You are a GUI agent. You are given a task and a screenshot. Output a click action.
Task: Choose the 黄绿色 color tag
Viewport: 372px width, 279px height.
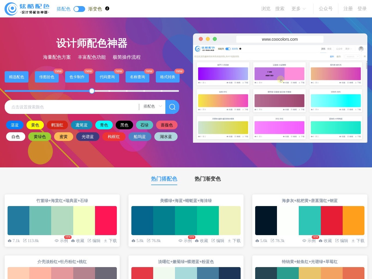point(40,137)
